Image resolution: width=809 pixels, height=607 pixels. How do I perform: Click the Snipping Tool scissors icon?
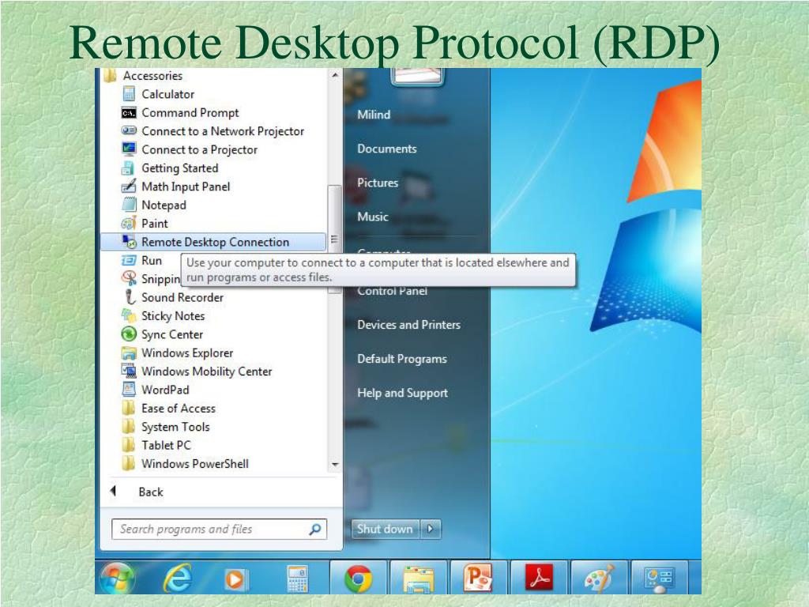(x=129, y=279)
